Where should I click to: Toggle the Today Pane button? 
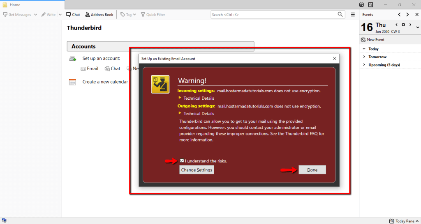[x=404, y=221]
